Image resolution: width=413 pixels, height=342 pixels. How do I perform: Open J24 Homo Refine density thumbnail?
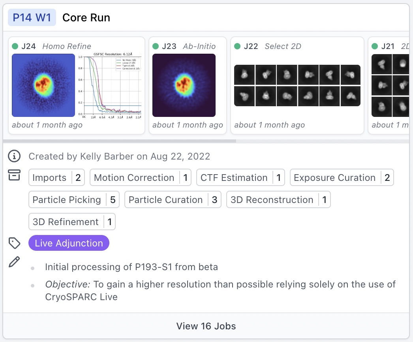point(43,85)
